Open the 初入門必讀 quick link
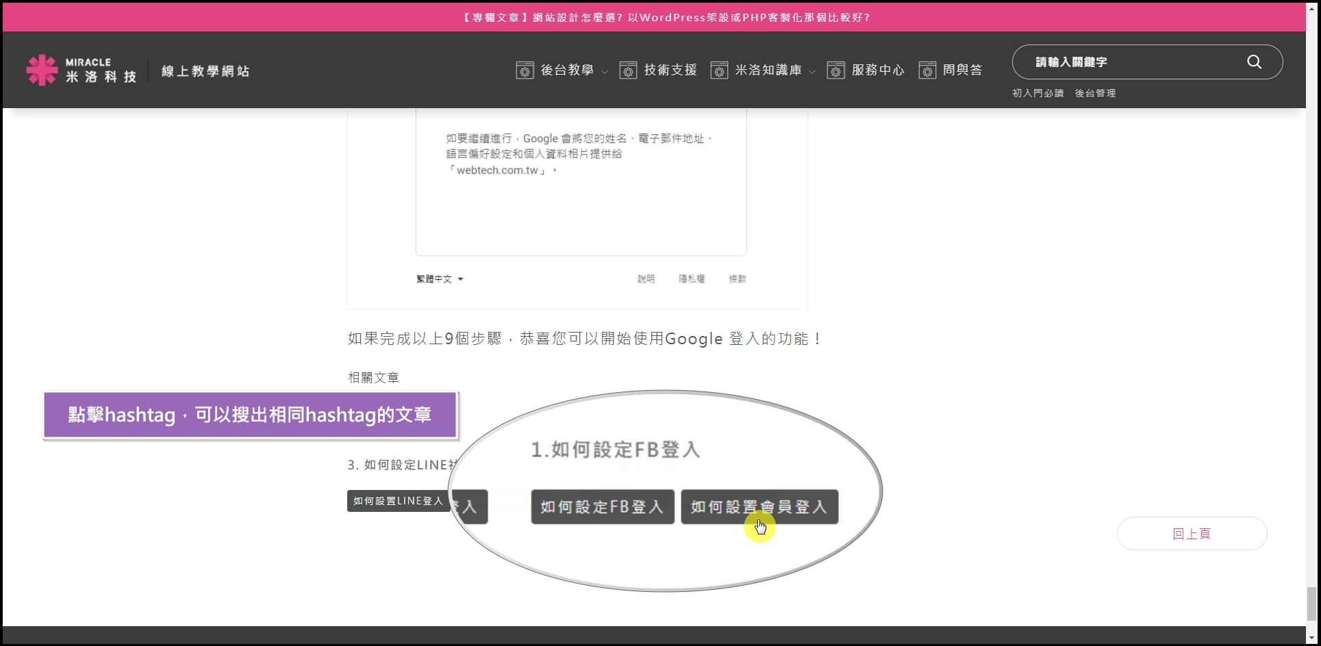The image size is (1321, 646). coord(1037,93)
